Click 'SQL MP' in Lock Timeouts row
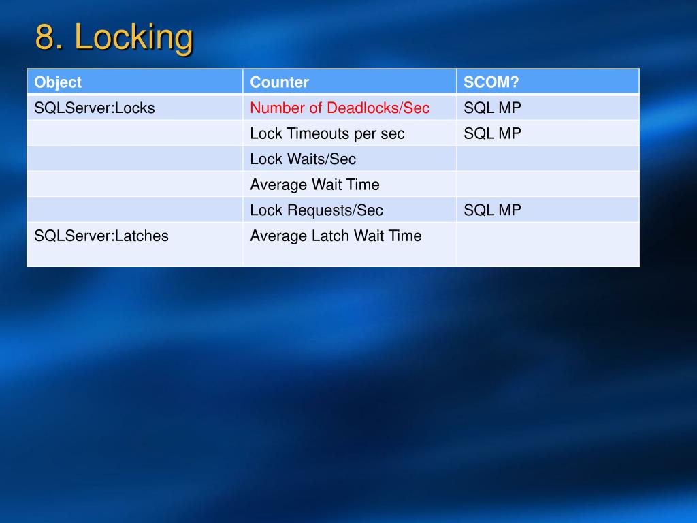Image resolution: width=697 pixels, height=523 pixels. (548, 133)
